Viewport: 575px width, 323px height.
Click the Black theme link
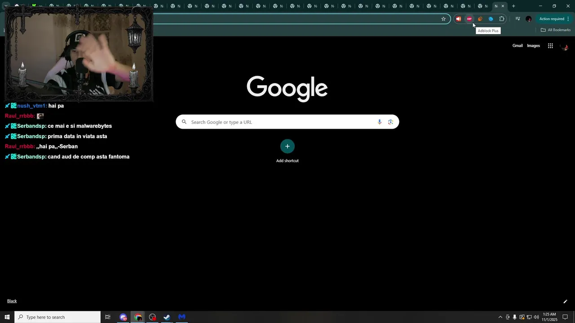pos(12,301)
